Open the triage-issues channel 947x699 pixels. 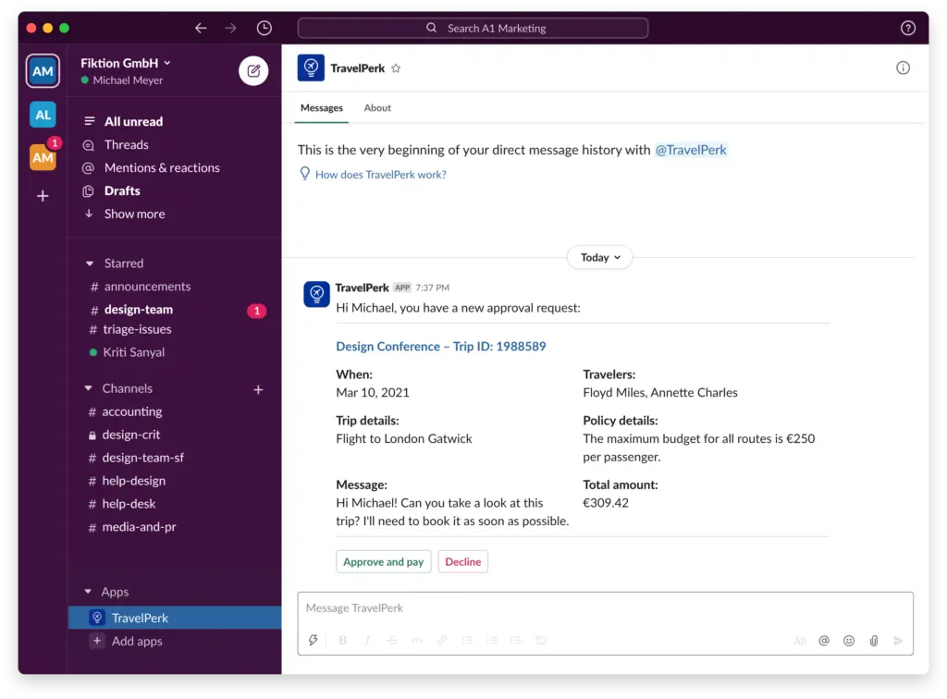coord(137,329)
